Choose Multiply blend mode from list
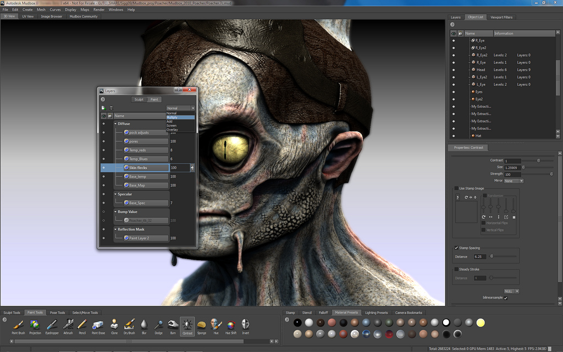This screenshot has height=352, width=563. (x=180, y=118)
